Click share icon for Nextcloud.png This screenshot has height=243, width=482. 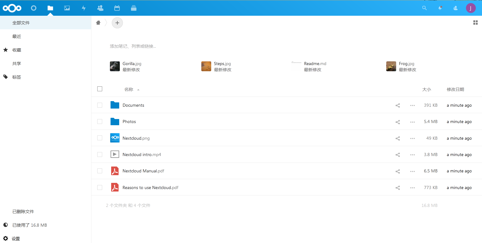pos(398,138)
